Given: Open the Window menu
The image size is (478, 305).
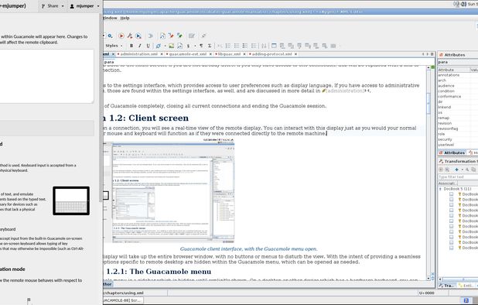Looking at the screenshot, I should click(110, 18).
